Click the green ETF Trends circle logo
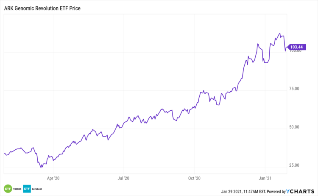 point(7,189)
